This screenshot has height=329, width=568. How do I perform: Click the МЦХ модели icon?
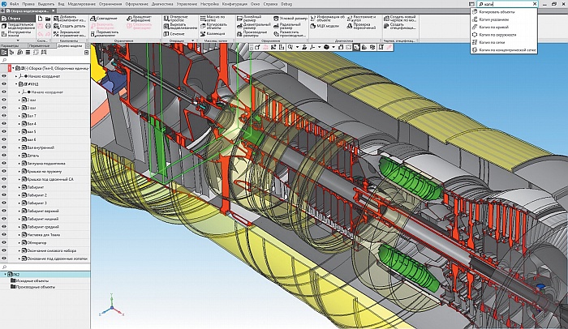tap(312, 27)
